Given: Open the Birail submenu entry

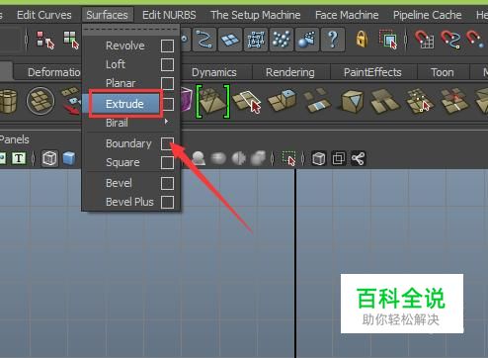Looking at the screenshot, I should tap(117, 123).
